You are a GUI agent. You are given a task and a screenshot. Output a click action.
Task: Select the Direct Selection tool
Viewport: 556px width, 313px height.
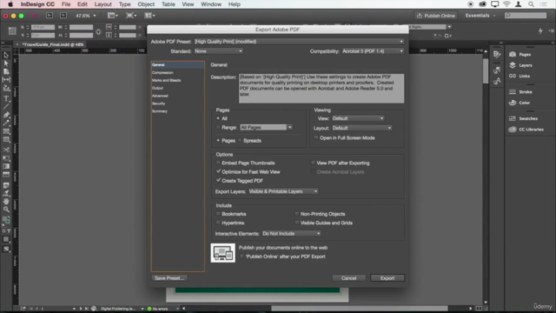click(x=6, y=63)
